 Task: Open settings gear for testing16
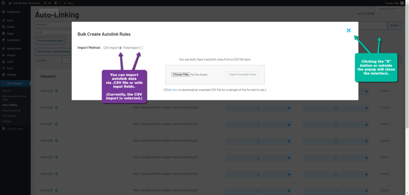click(56, 140)
